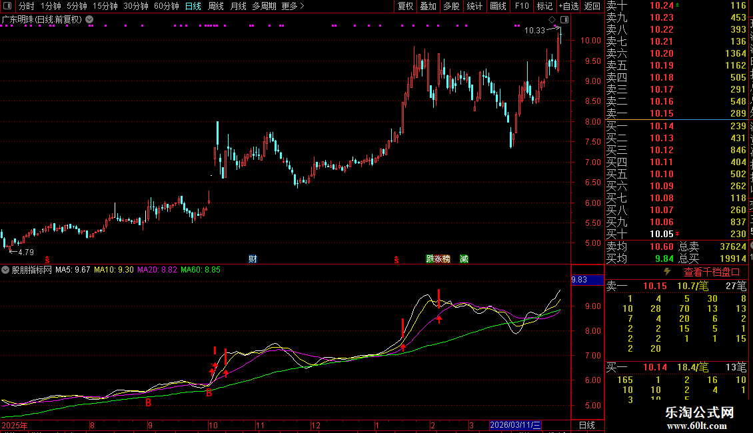Click the red B signal near September
The height and width of the screenshot is (433, 753).
click(149, 403)
